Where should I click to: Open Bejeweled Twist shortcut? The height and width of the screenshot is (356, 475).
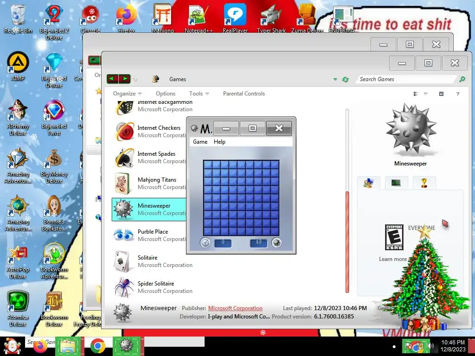click(x=54, y=118)
